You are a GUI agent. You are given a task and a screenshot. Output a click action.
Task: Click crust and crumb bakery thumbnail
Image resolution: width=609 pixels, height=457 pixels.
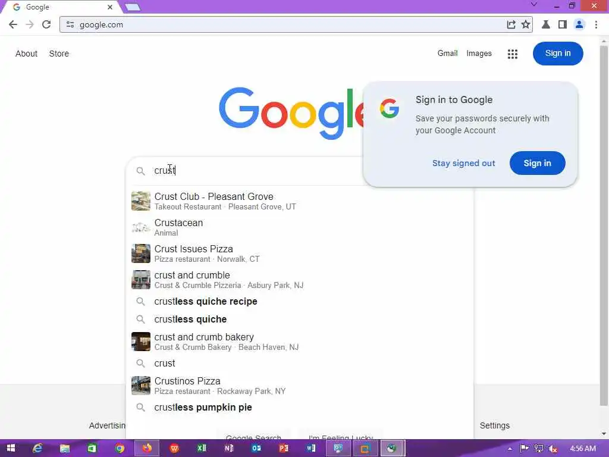(140, 341)
